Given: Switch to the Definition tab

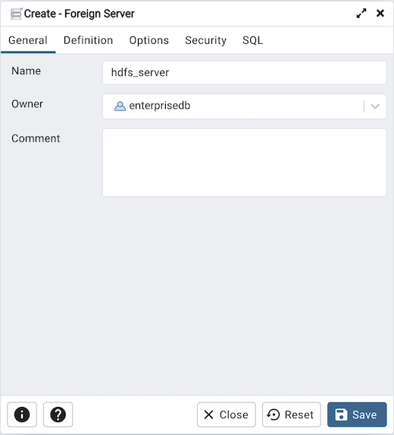Looking at the screenshot, I should click(88, 40).
